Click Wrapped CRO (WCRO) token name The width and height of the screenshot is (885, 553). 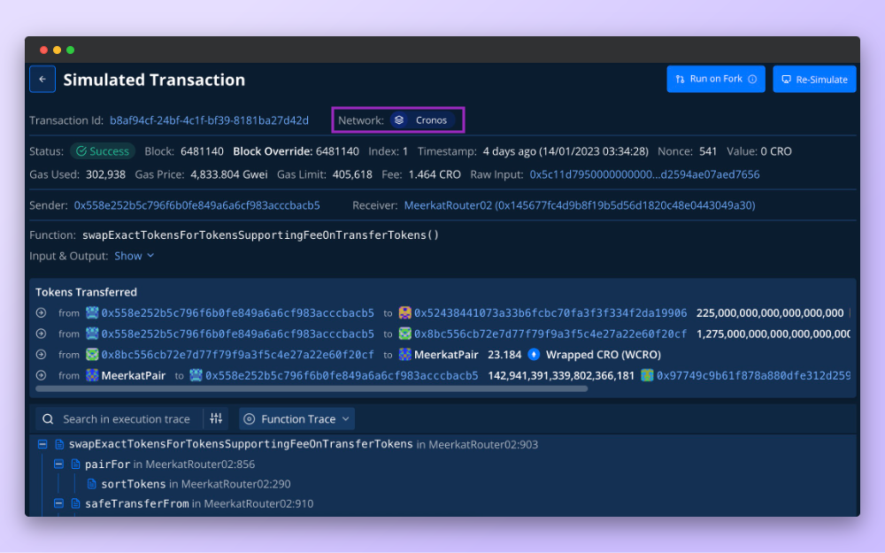(604, 355)
